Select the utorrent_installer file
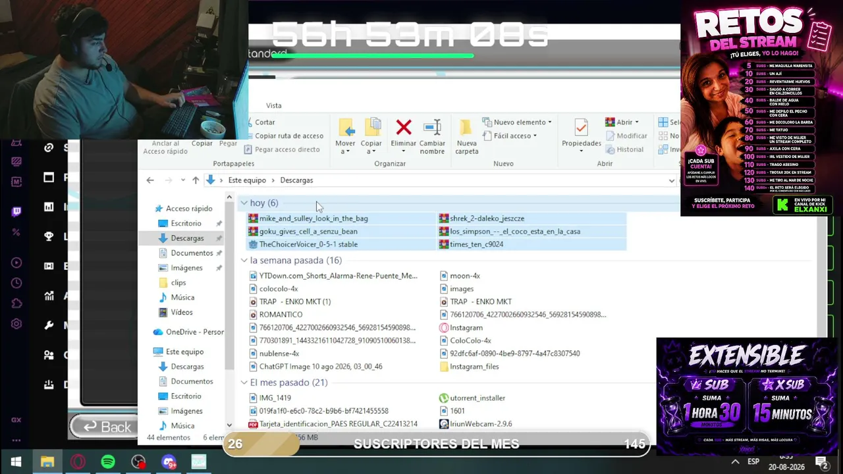843x474 pixels. click(473, 398)
